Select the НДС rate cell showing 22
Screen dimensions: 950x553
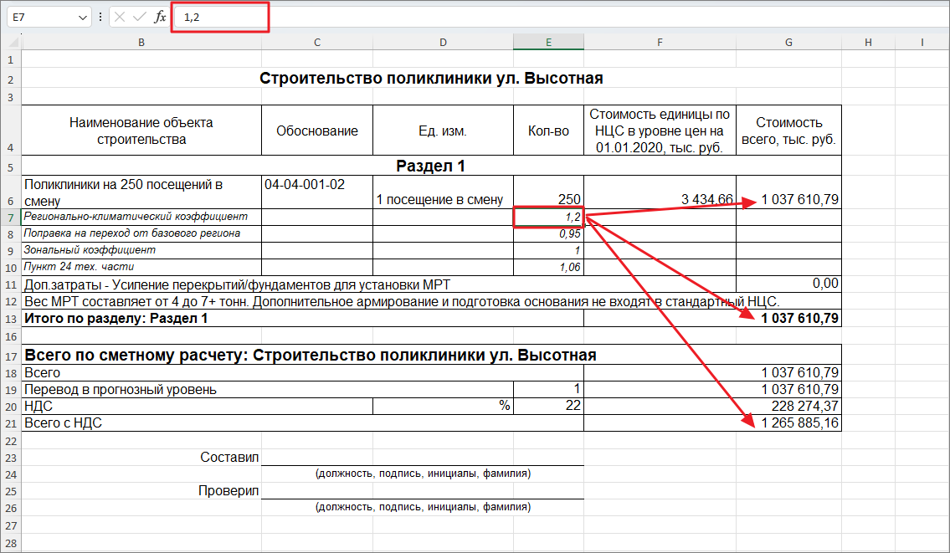tap(548, 406)
